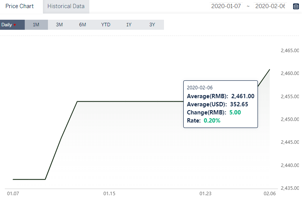Image resolution: width=302 pixels, height=201 pixels.
Task: Click the red arrow beside Daily
Action: click(x=15, y=25)
